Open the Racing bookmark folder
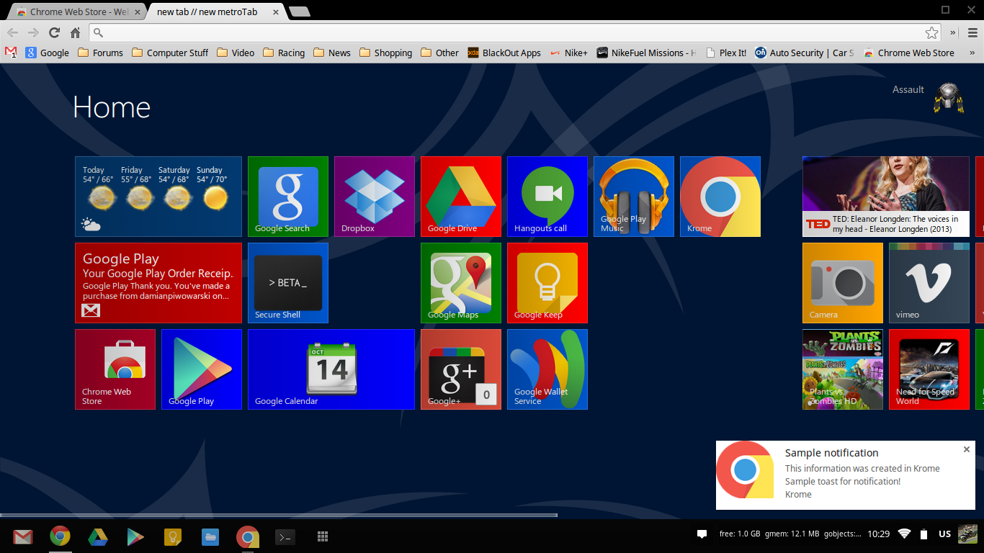984x553 pixels. (x=284, y=53)
